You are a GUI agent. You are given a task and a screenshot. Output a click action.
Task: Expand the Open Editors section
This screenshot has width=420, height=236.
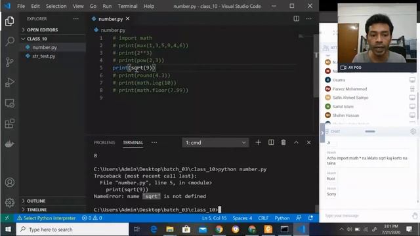coord(52,29)
